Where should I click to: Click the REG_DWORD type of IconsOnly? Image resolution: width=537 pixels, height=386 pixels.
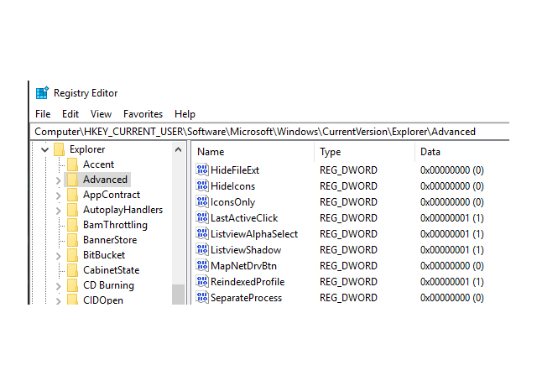(349, 202)
